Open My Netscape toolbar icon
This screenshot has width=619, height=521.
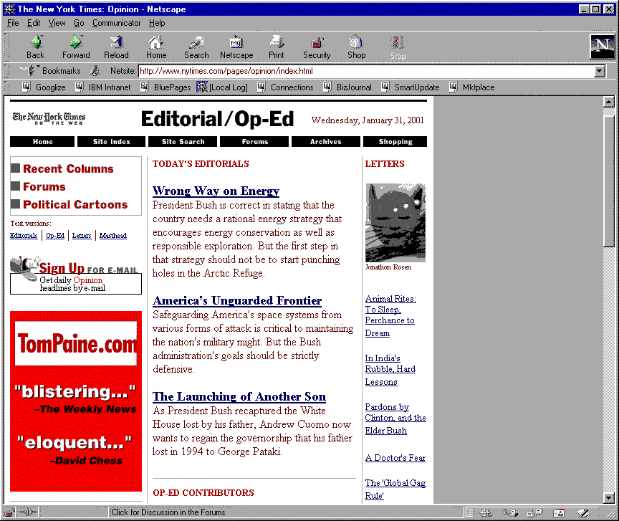tap(236, 47)
